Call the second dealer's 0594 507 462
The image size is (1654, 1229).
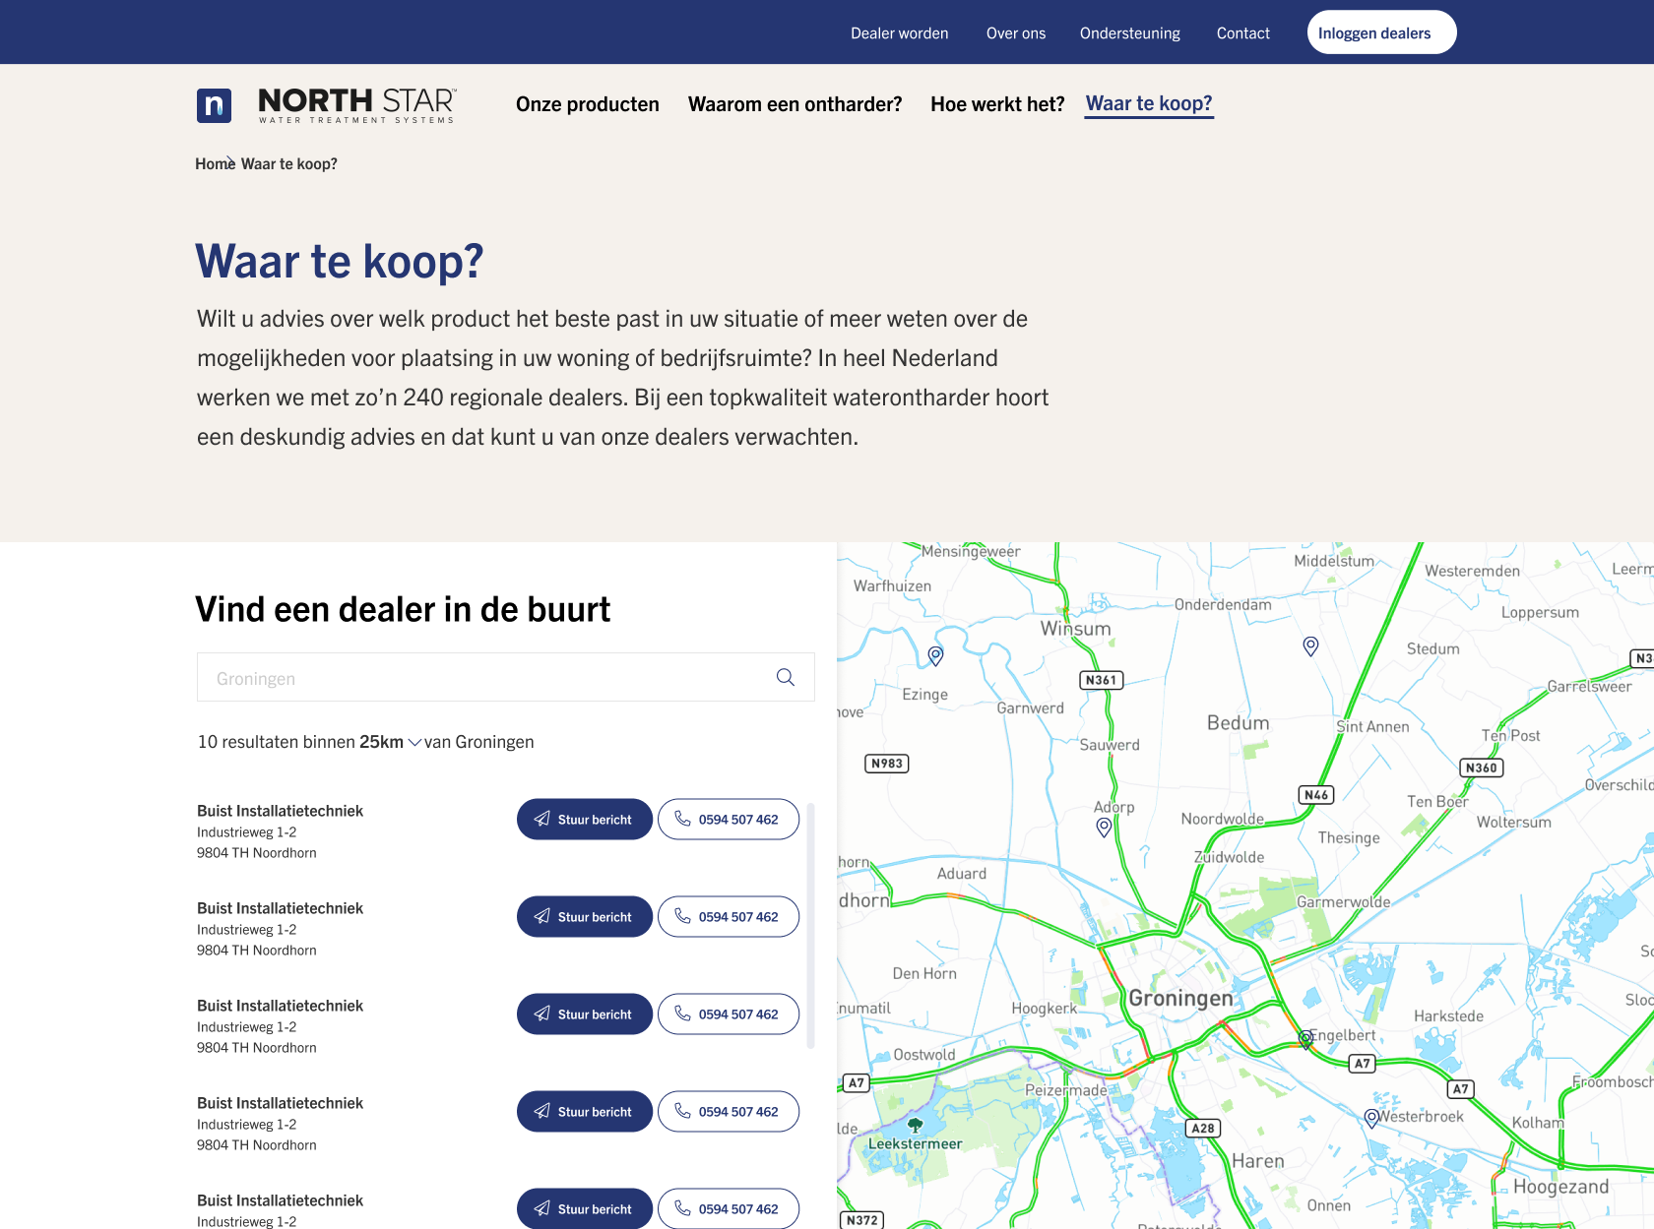[729, 917]
